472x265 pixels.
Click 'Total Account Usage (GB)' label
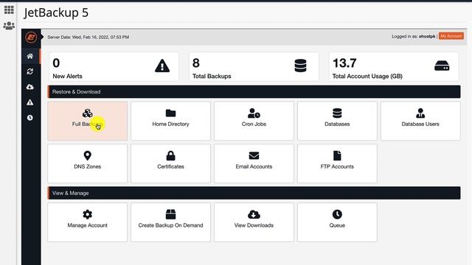(x=367, y=76)
